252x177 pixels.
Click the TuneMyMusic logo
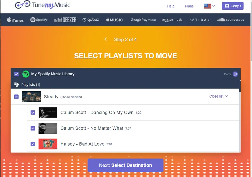point(43,5)
